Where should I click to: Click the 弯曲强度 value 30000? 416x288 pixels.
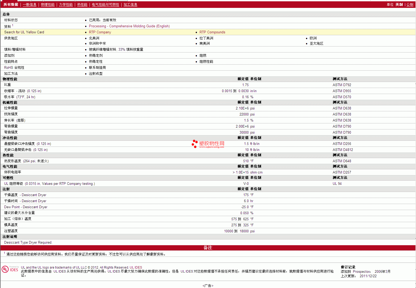[x=244, y=133]
